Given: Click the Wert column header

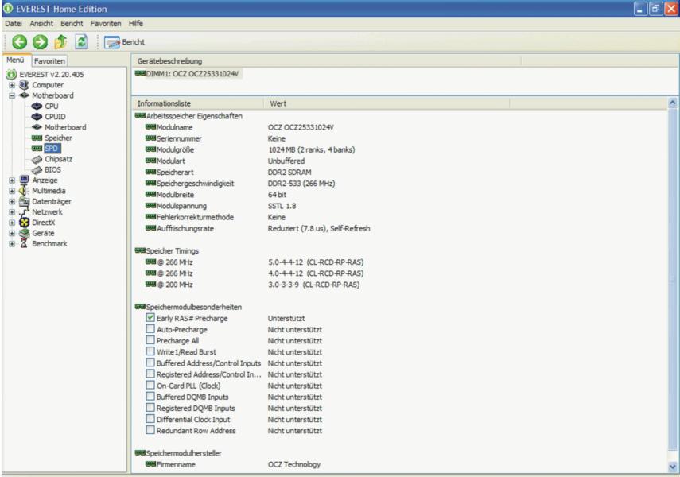Looking at the screenshot, I should tap(278, 103).
